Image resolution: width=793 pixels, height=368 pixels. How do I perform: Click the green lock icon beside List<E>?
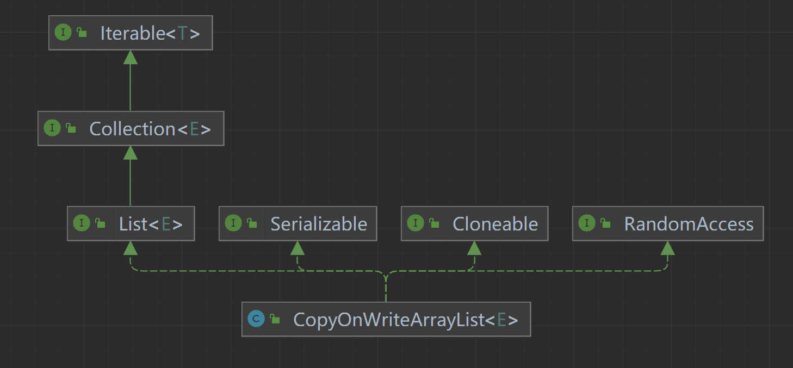click(100, 223)
